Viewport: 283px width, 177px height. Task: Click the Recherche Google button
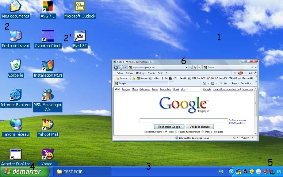pos(169,127)
